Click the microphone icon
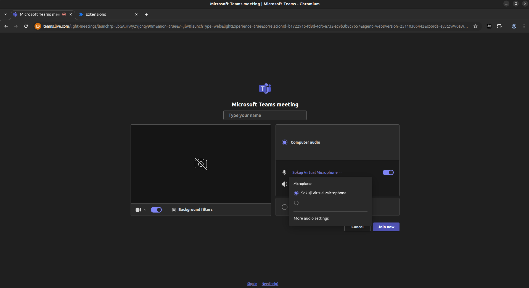Image resolution: width=529 pixels, height=288 pixels. pos(284,172)
